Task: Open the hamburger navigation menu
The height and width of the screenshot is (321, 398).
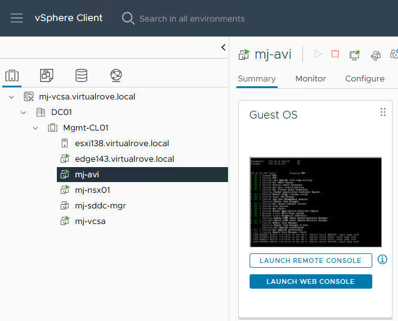Action: (x=17, y=18)
